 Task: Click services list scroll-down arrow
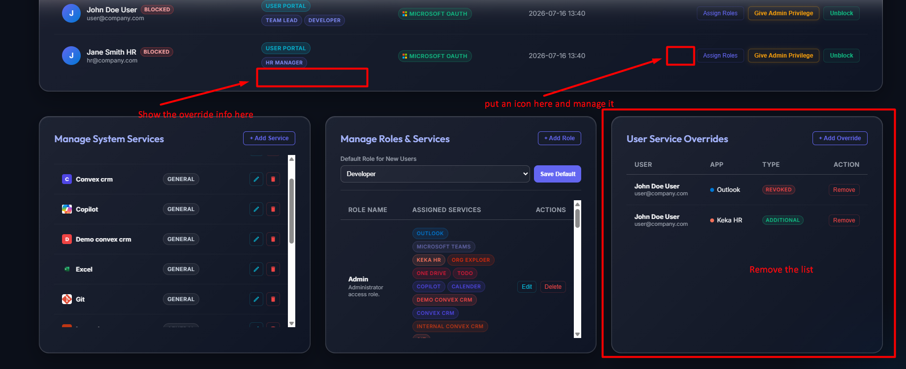291,323
